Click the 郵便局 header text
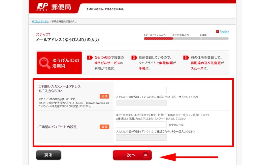264x165 pixels. [61, 7]
